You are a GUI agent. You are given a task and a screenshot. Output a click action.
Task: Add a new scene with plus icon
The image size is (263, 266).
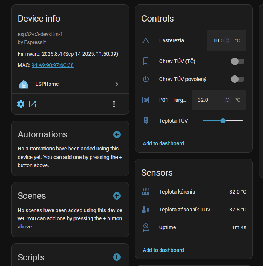[117, 196]
